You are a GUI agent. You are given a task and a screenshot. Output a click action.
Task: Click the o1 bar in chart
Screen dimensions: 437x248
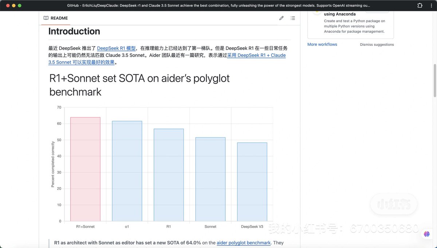click(127, 171)
